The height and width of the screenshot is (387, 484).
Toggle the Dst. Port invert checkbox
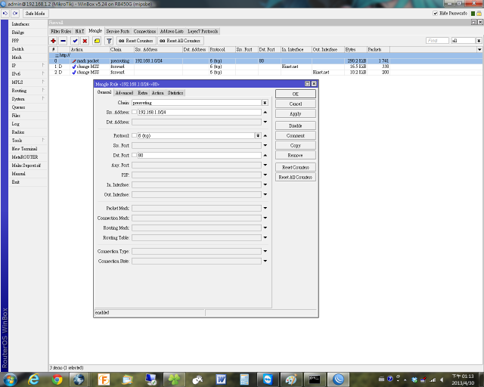tap(135, 155)
